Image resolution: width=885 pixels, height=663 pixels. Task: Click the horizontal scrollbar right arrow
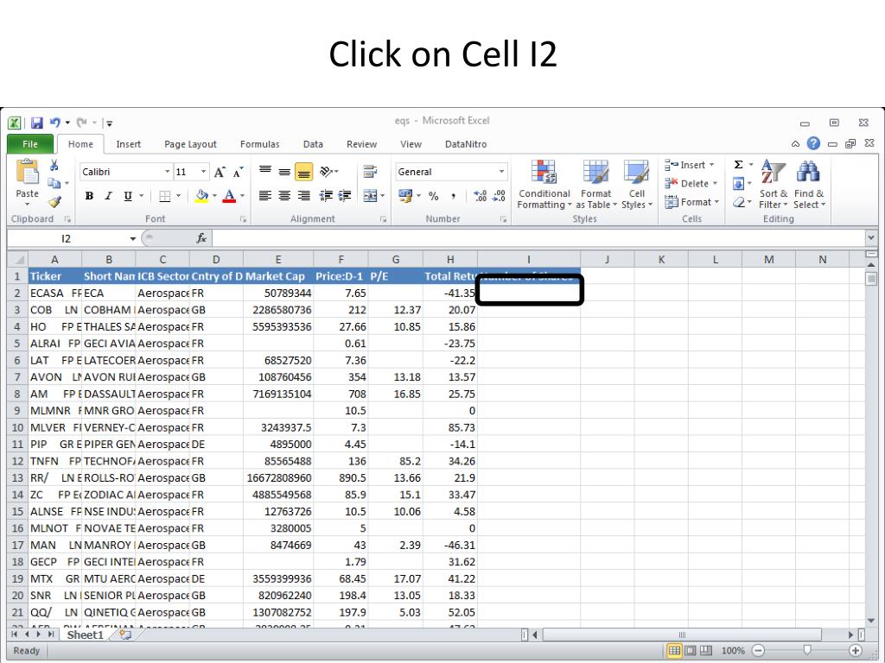point(850,635)
